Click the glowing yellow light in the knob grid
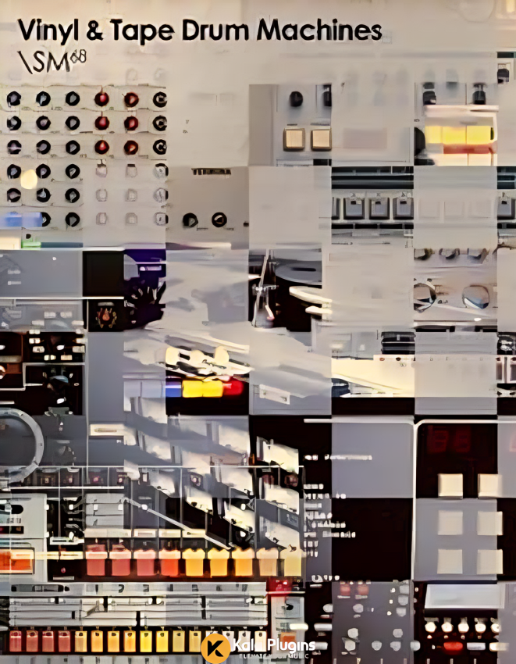This screenshot has height=664, width=516. point(29,179)
